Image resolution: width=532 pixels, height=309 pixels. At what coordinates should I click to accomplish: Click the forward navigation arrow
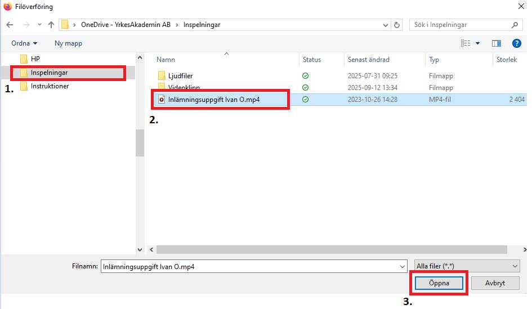point(26,25)
